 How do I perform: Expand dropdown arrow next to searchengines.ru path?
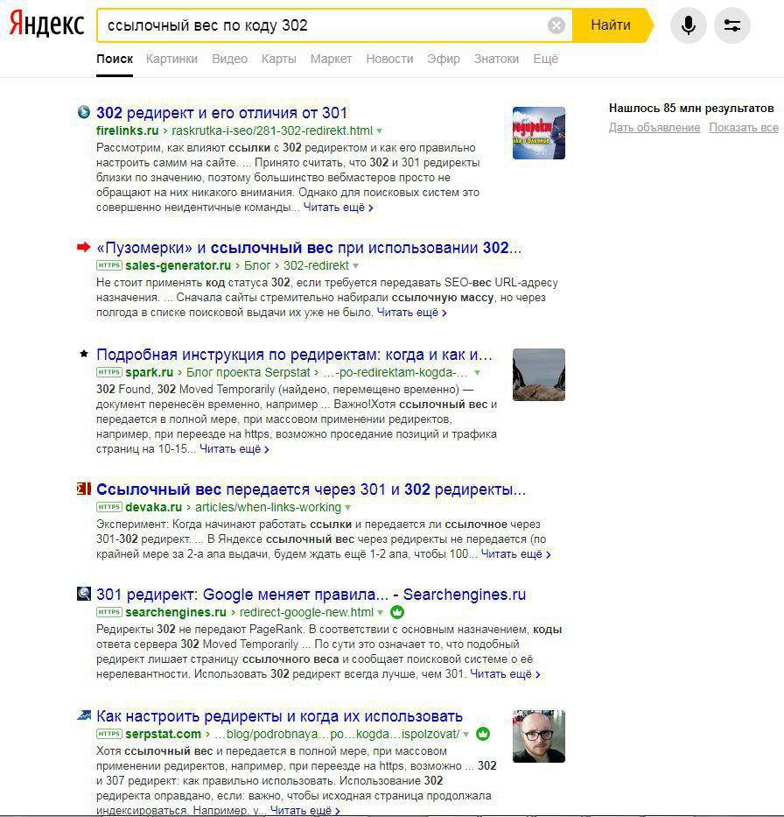(x=380, y=613)
